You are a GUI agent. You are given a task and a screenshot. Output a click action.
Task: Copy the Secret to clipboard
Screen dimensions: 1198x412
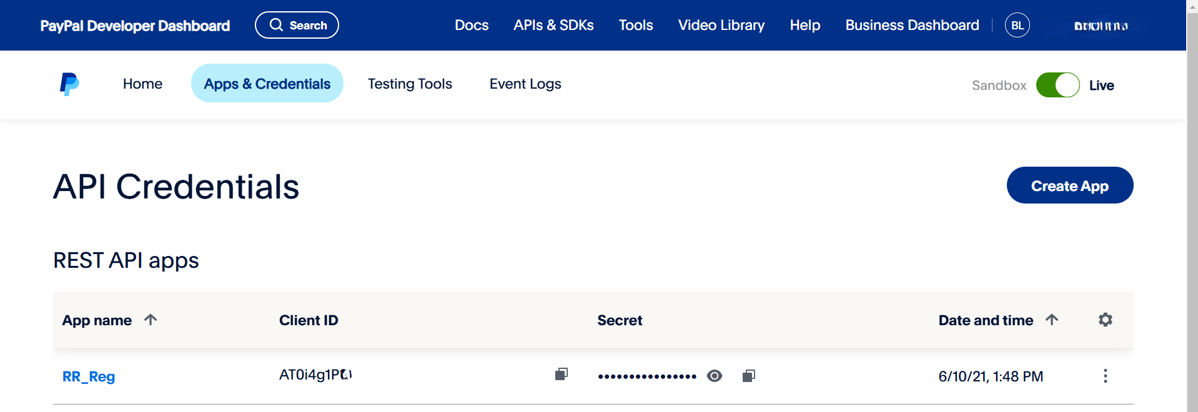coord(748,376)
